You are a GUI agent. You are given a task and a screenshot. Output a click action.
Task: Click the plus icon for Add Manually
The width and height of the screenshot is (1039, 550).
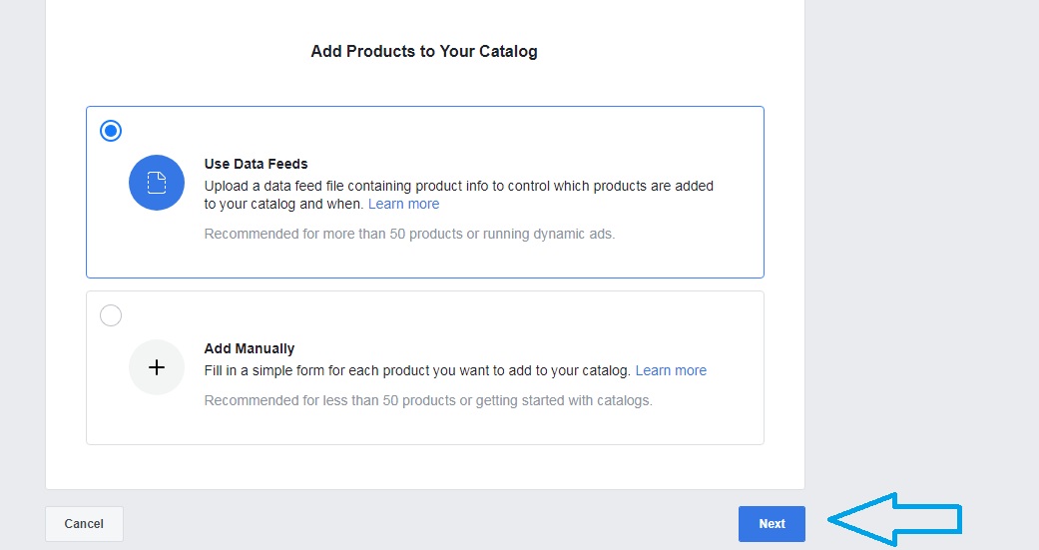point(157,367)
